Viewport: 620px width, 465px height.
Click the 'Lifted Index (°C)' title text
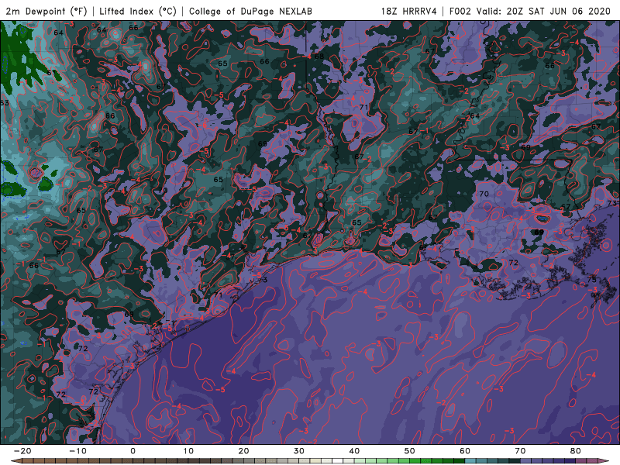click(138, 11)
